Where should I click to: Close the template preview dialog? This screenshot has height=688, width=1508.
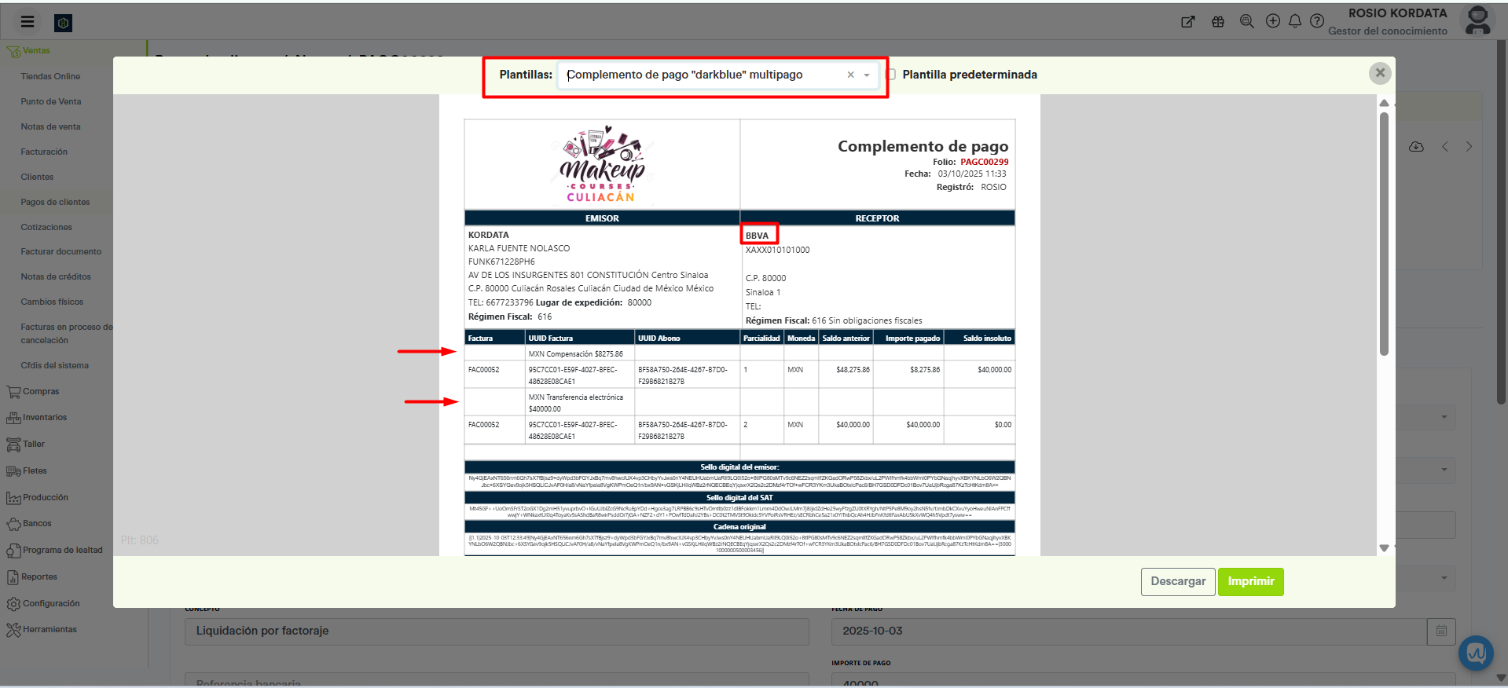1380,73
